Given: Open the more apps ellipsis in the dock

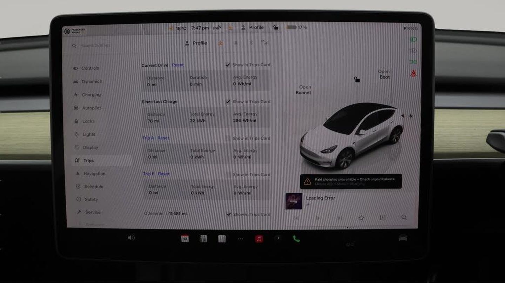Looking at the screenshot, I should point(241,239).
